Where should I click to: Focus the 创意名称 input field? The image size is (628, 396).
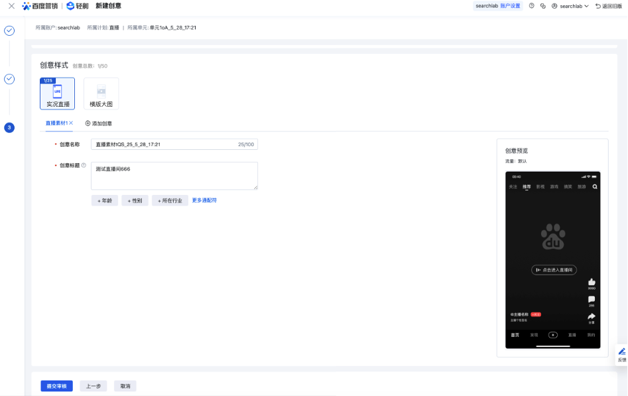(x=174, y=145)
